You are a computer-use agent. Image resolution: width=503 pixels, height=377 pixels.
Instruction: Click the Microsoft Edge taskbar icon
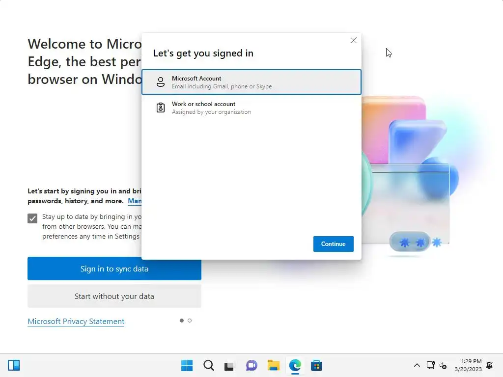click(x=295, y=365)
